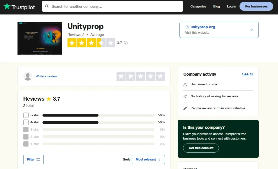Click No history of asking for reviews

tap(214, 96)
